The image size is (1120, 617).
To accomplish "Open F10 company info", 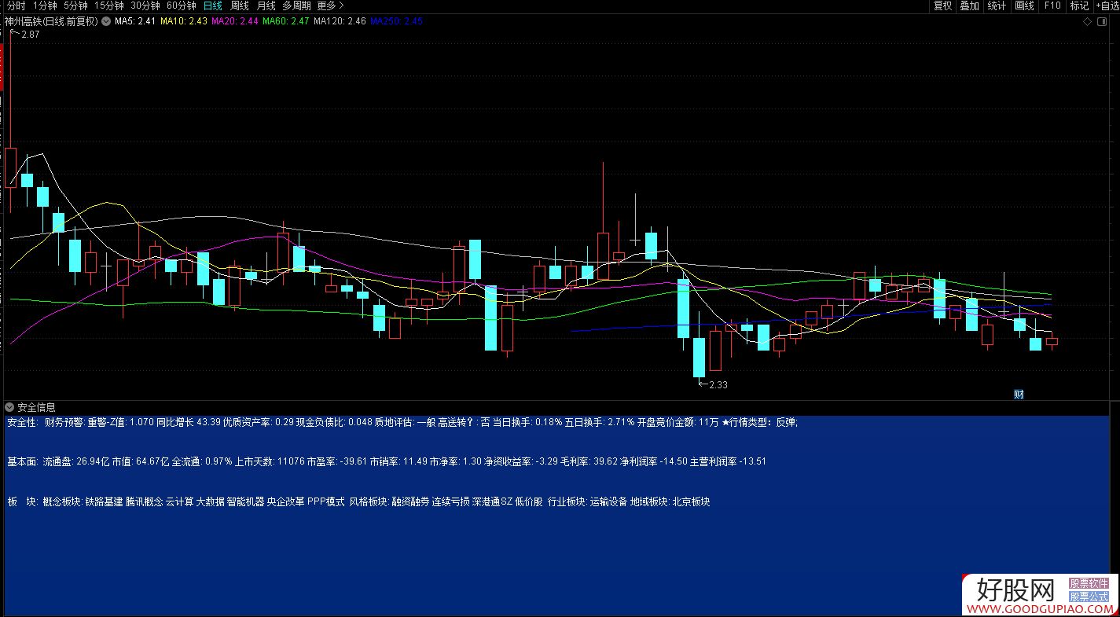I will click(1052, 6).
